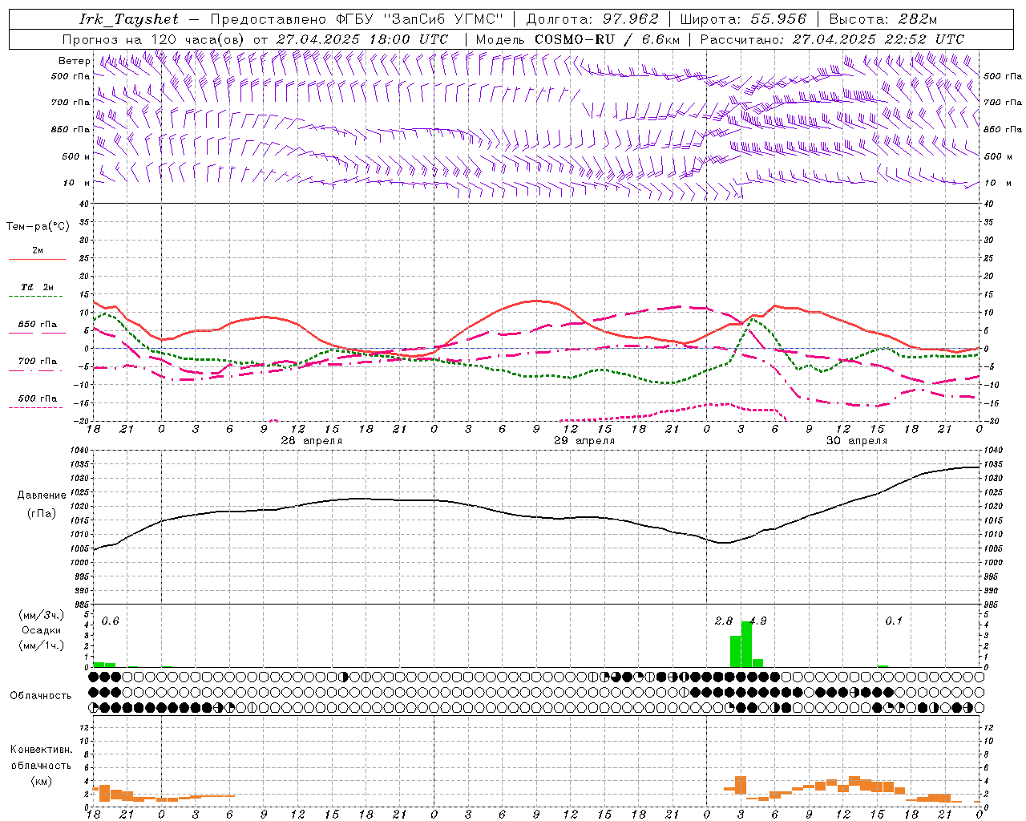Click the "Тем-ра(°C)" temperature panel label
1026x821 pixels.
click(x=38, y=227)
